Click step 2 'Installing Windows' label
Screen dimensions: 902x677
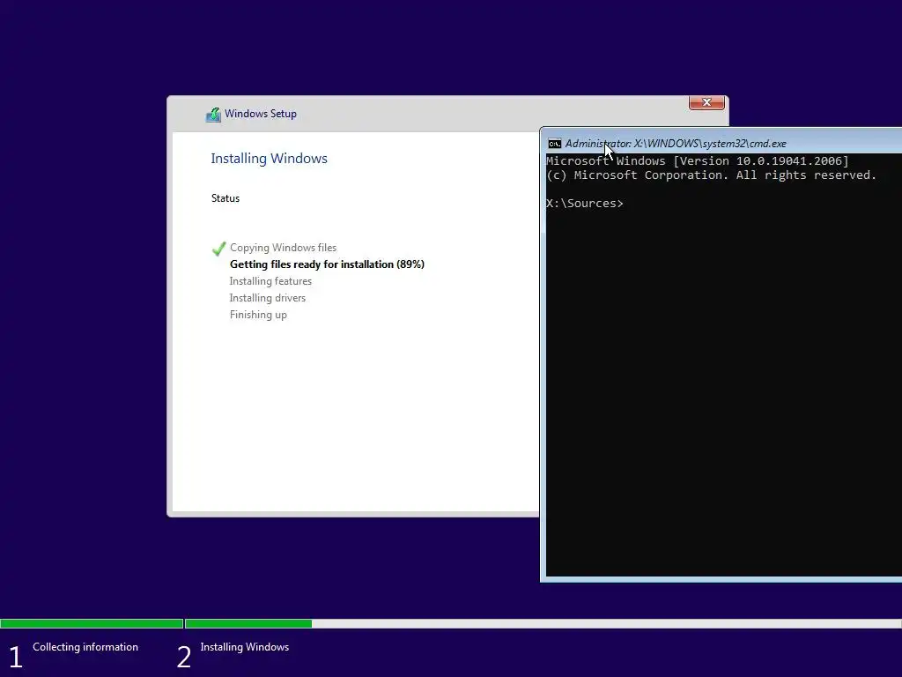point(245,647)
